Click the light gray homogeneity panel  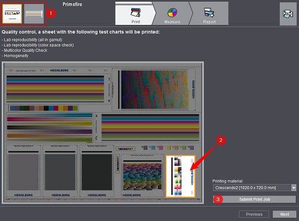click(23, 171)
